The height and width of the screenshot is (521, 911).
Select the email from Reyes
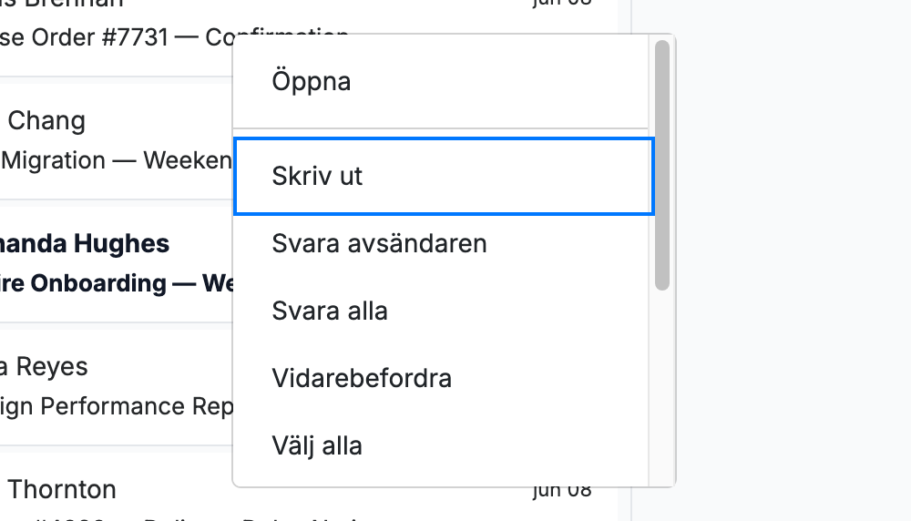pos(44,366)
